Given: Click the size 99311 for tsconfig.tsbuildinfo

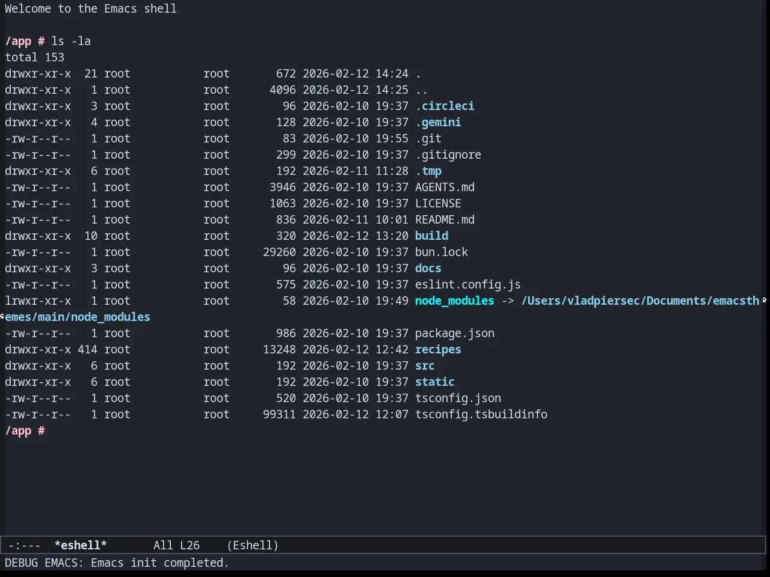Looking at the screenshot, I should point(279,414).
